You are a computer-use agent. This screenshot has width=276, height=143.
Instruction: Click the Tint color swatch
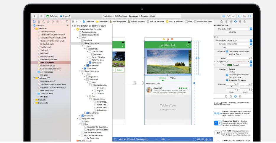tap(229, 65)
